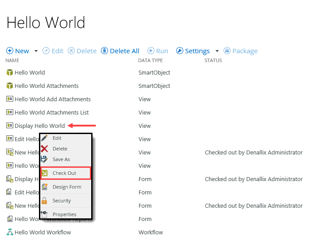309x241 pixels.
Task: Expand the New button dropdown arrow
Action: point(36,51)
